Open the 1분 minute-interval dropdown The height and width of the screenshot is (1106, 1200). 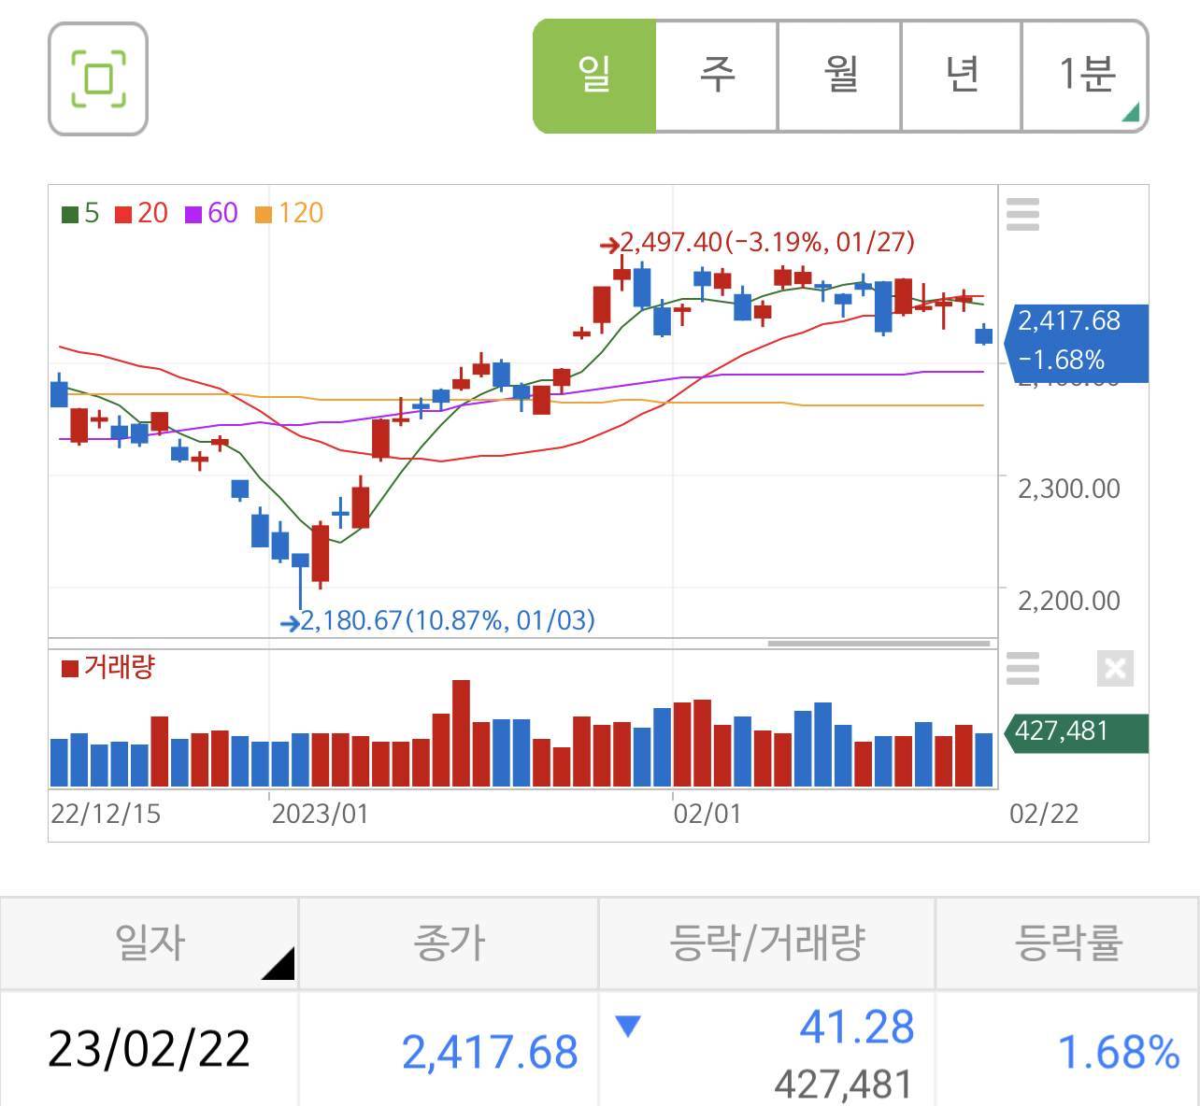pos(1085,77)
